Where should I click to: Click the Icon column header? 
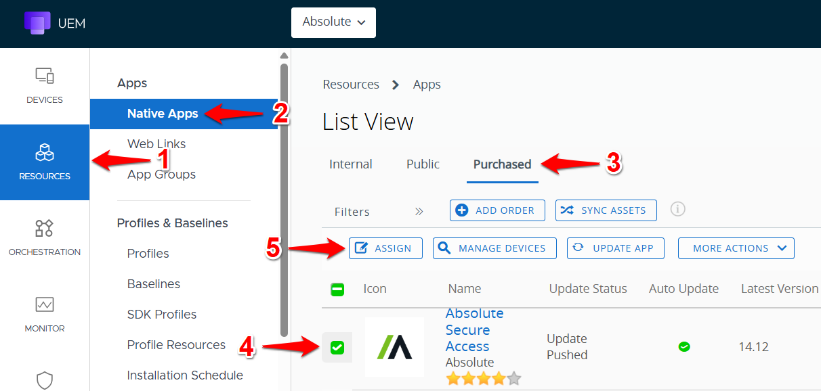point(375,289)
